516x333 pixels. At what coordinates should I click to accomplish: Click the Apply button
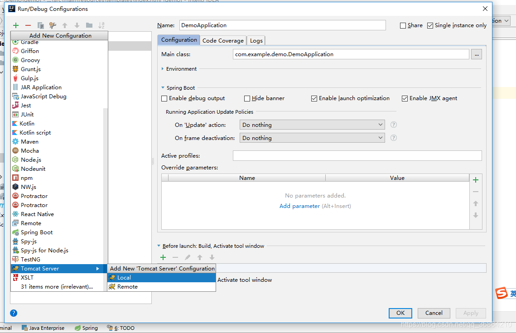[471, 313]
